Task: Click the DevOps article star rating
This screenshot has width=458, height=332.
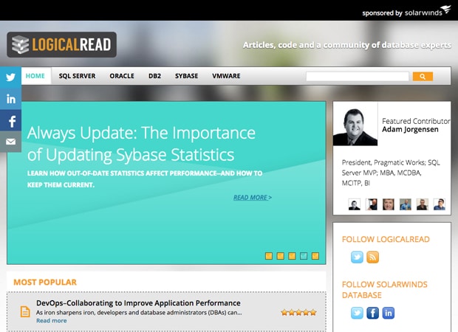Action: click(x=298, y=313)
